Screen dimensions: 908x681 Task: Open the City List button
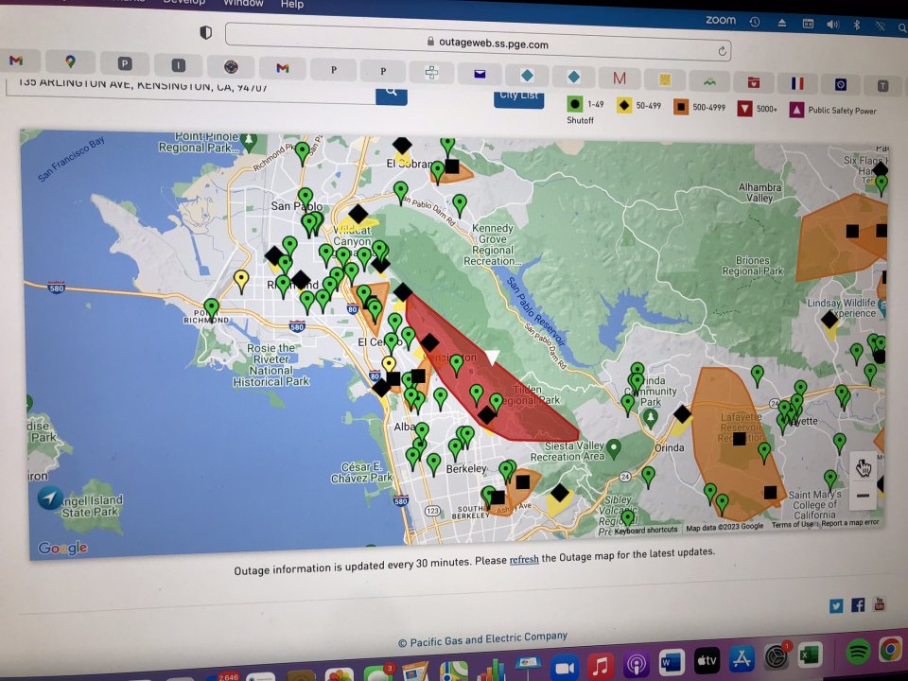[519, 98]
